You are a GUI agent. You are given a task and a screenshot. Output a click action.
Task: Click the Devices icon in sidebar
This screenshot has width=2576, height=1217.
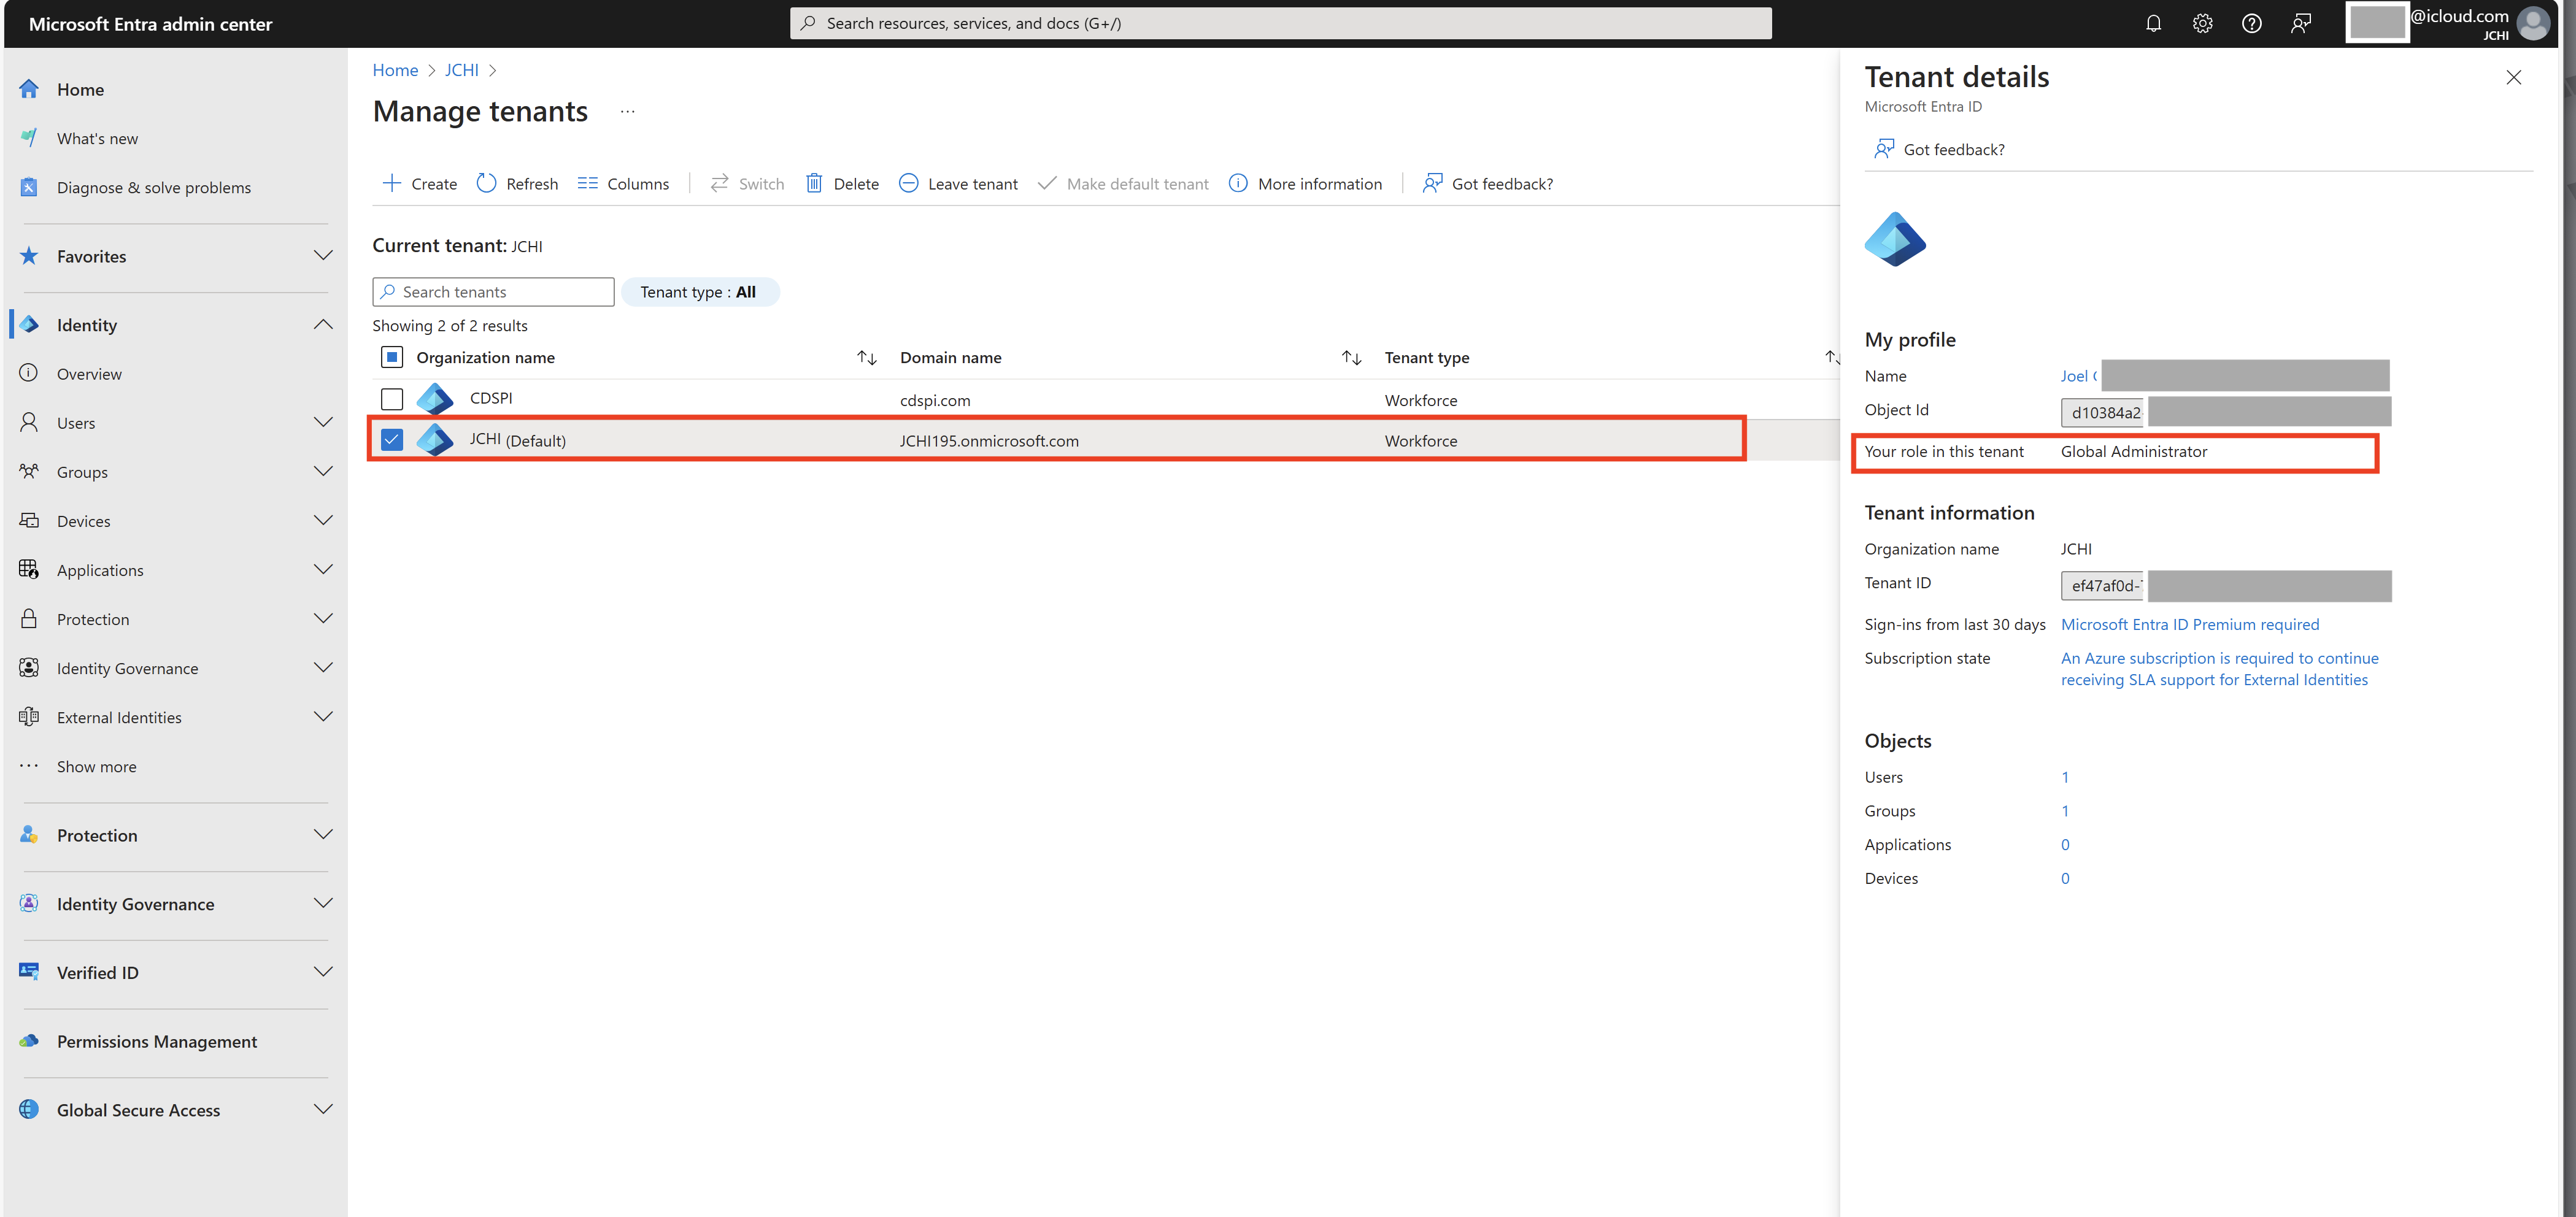click(29, 520)
